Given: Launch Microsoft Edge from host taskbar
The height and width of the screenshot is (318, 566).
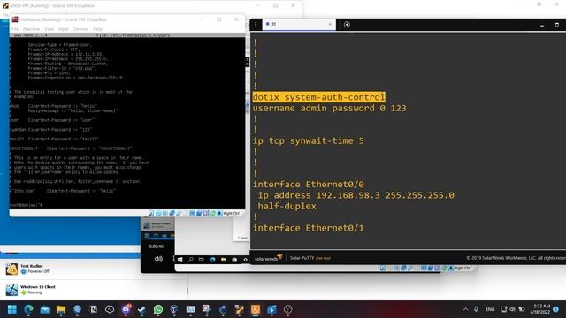Looking at the screenshot, I should click(x=28, y=309).
